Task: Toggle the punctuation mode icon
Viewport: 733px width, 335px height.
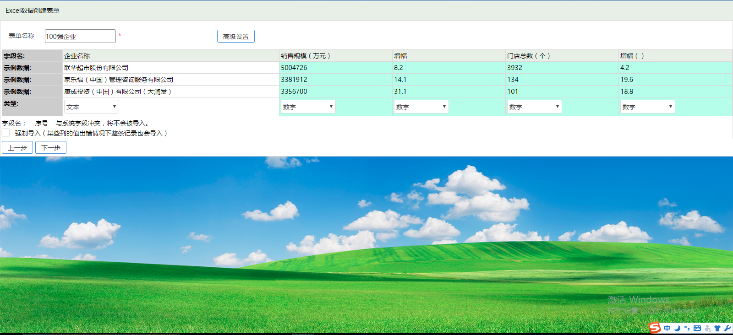Action: click(x=687, y=328)
